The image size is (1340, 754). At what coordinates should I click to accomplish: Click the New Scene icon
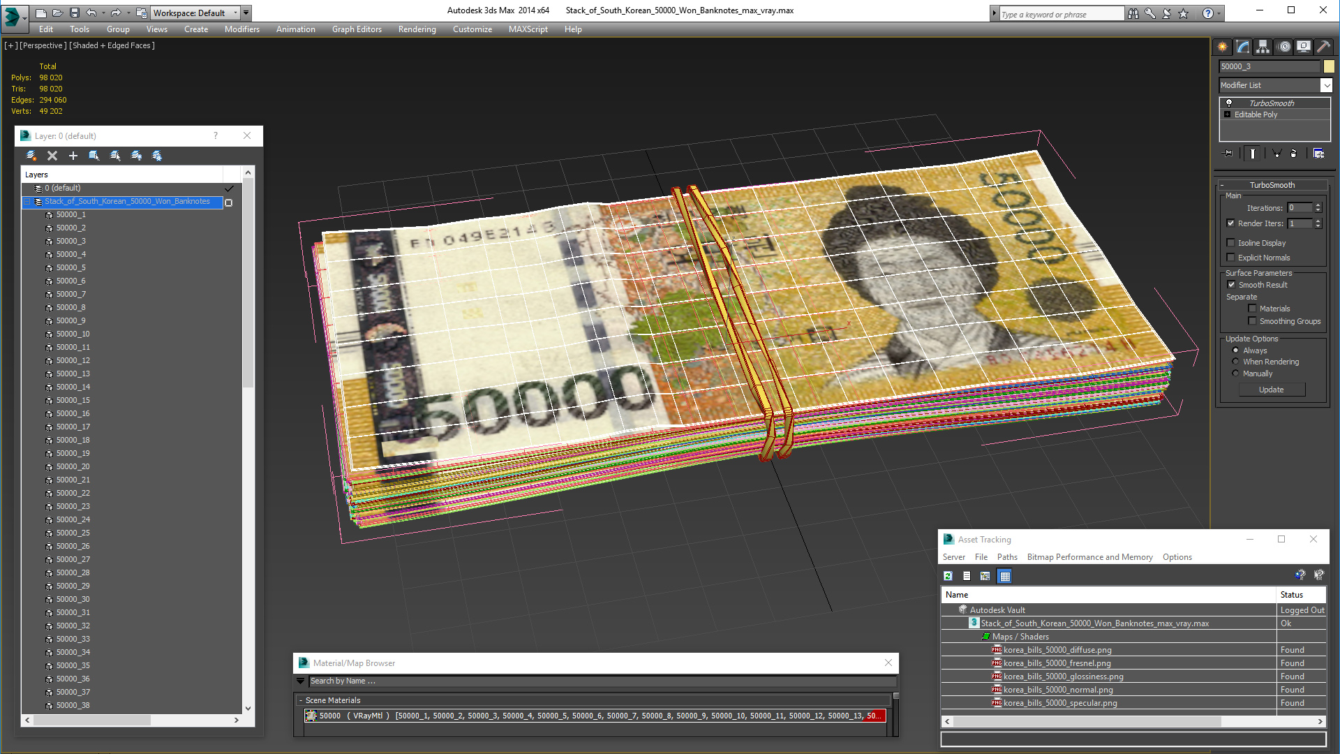(x=40, y=13)
